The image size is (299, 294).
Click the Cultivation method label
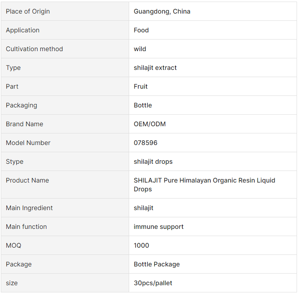pos(34,49)
